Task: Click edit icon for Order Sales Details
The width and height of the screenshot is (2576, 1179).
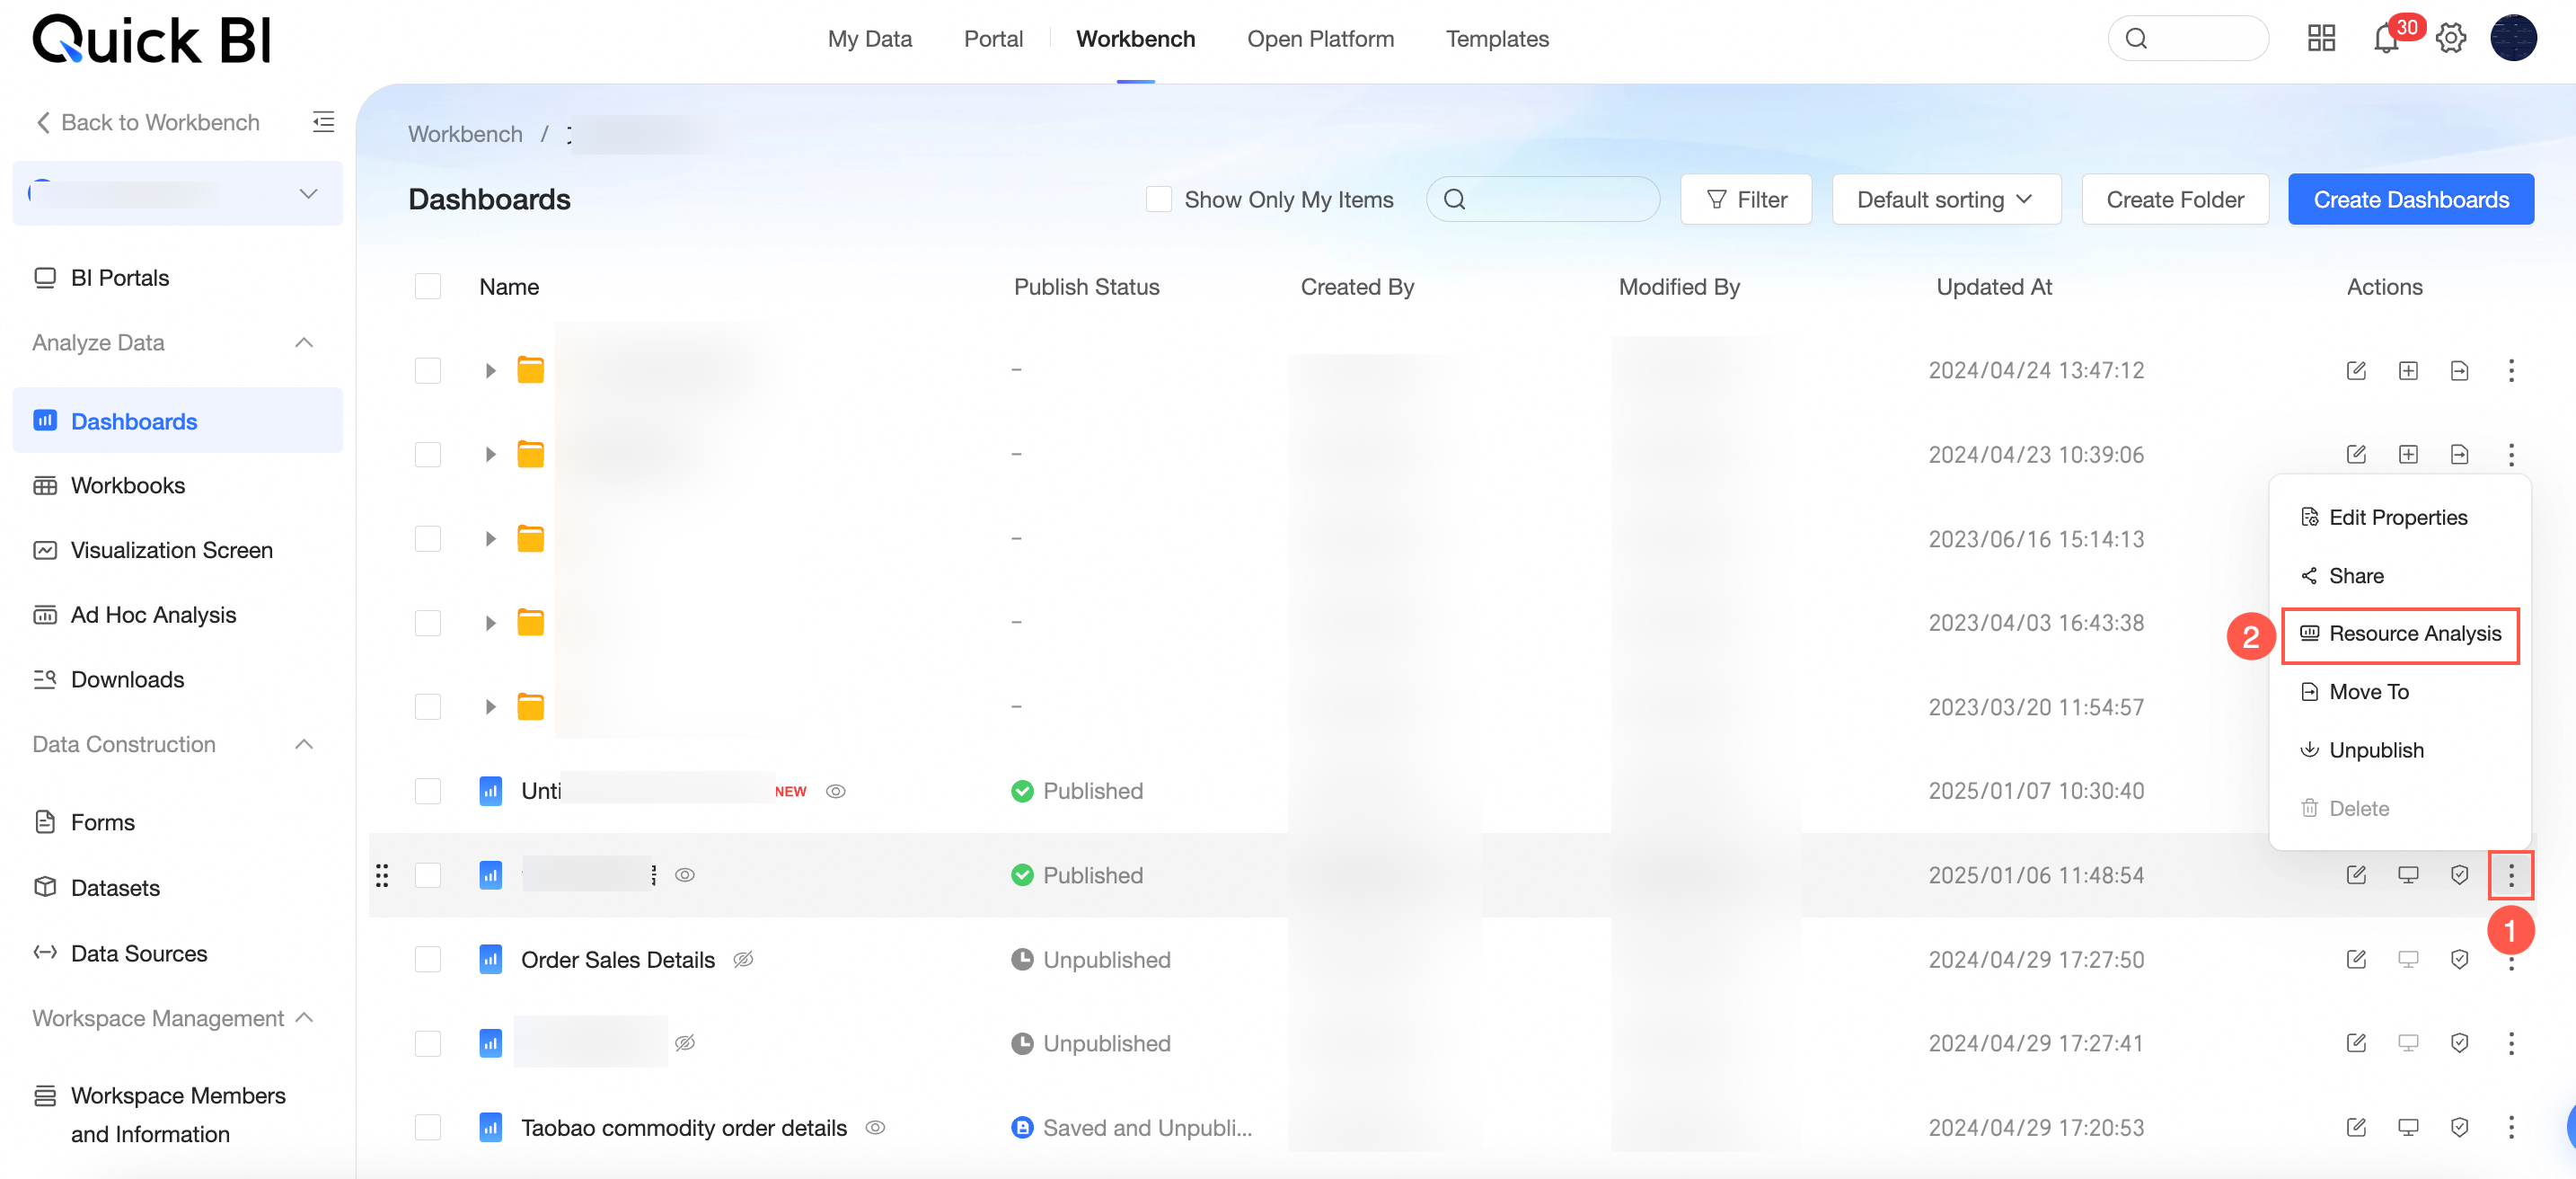Action: tap(2356, 959)
